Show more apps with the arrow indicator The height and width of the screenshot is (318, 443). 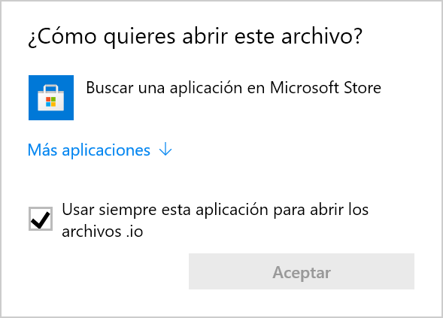pyautogui.click(x=165, y=149)
